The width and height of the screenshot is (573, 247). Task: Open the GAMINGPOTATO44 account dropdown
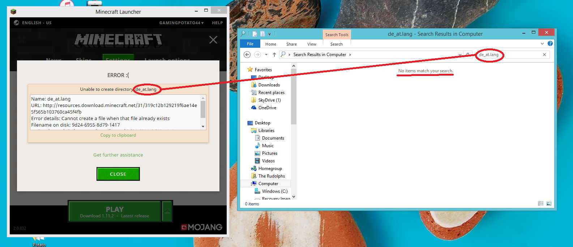coord(181,23)
